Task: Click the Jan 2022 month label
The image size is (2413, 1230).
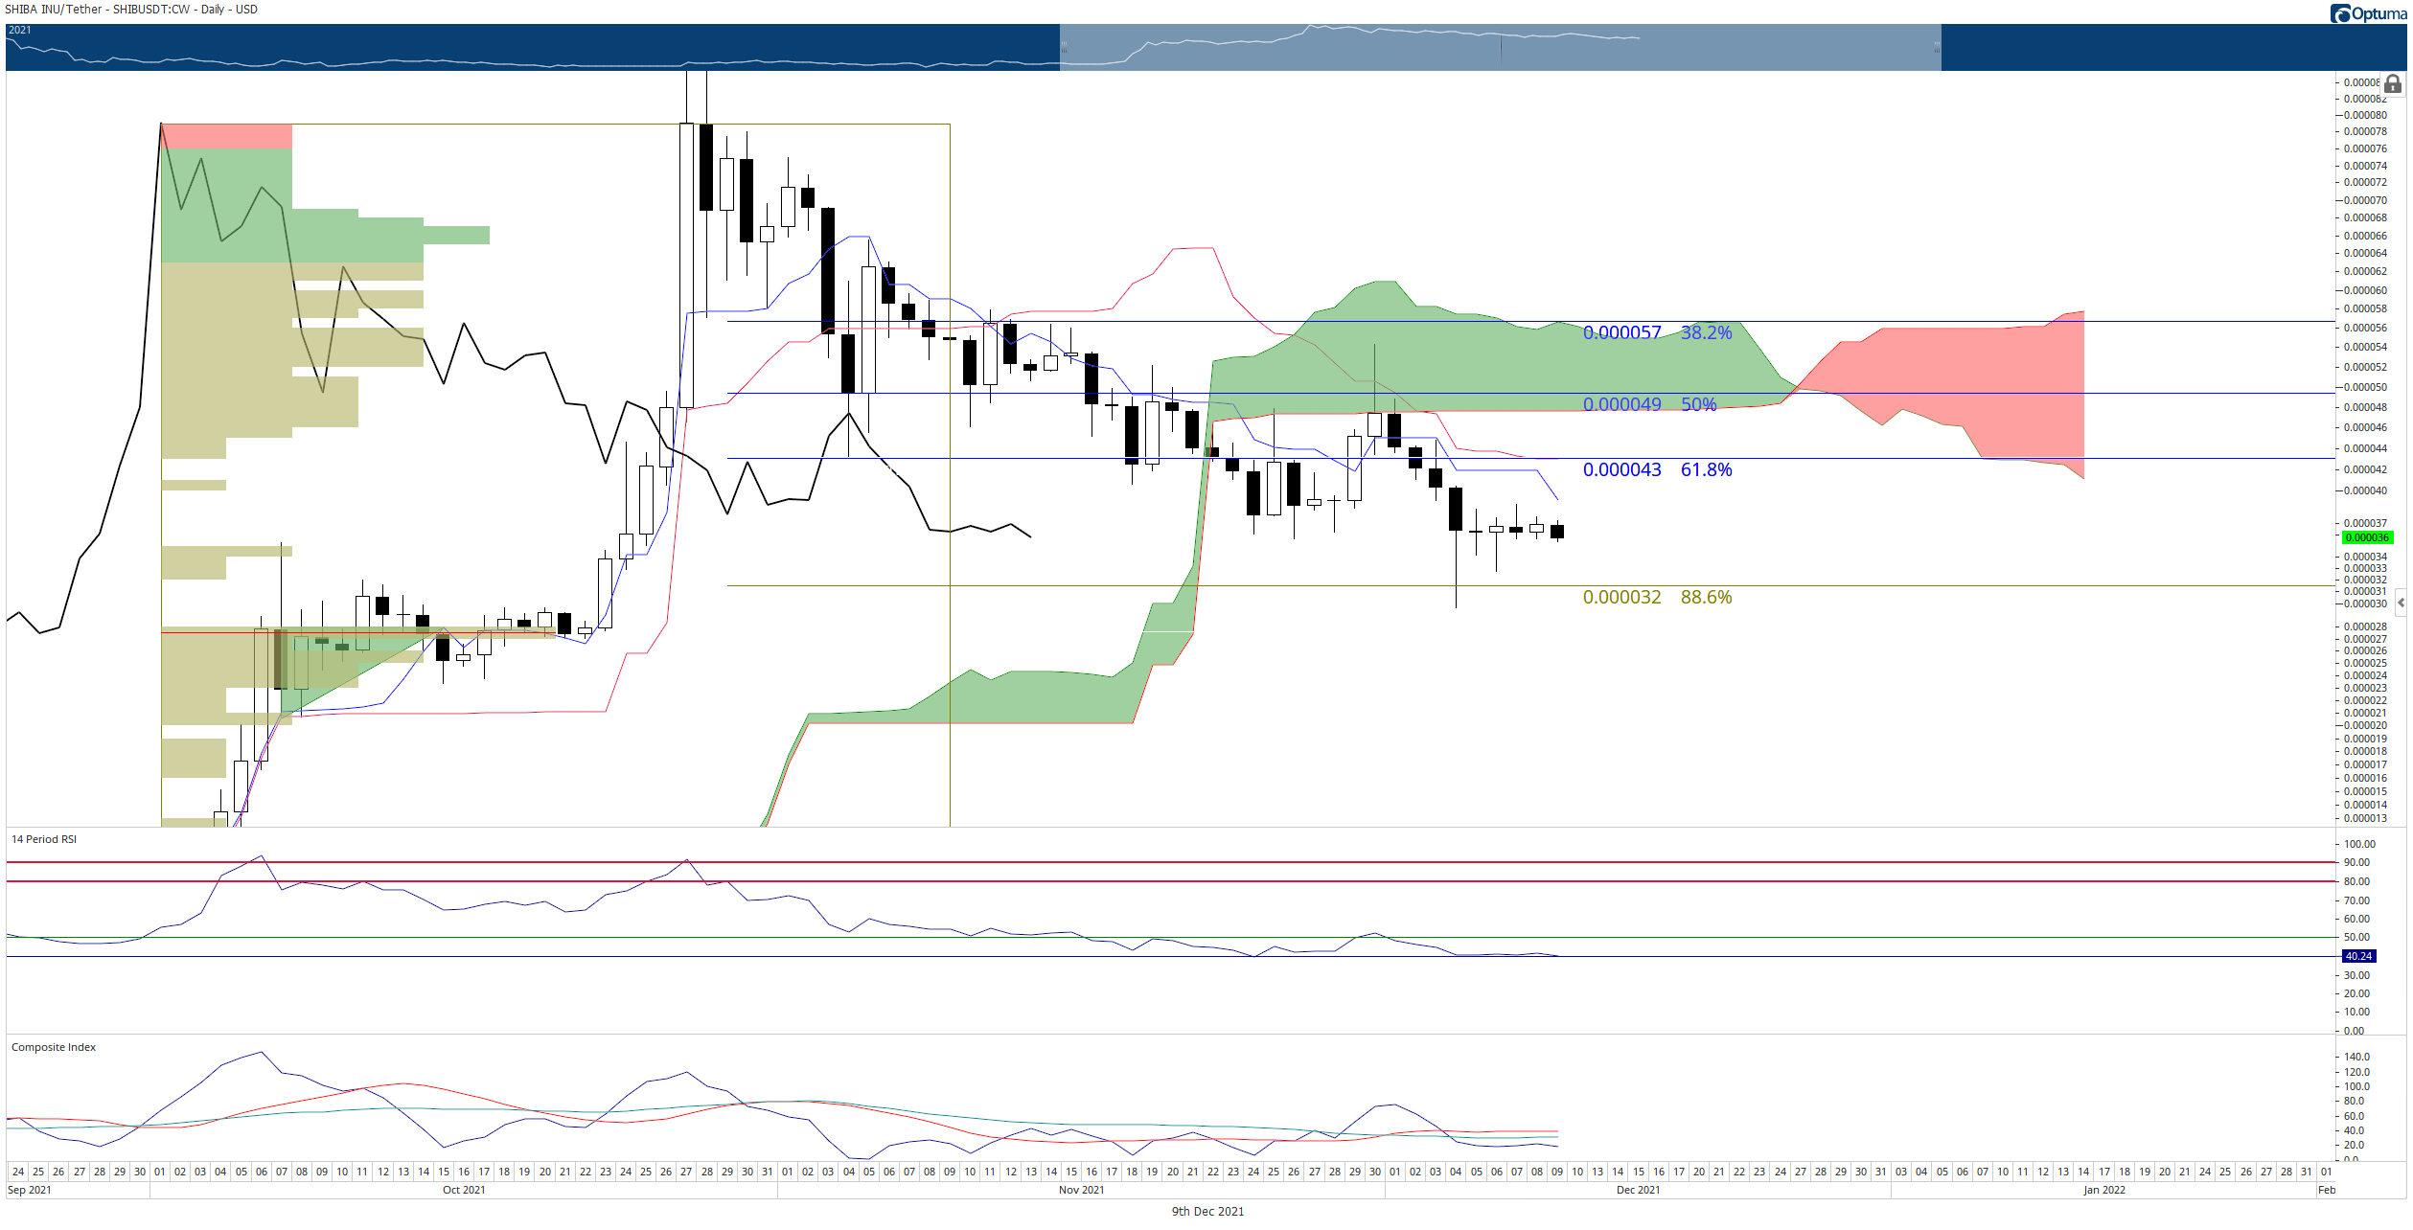Action: (x=2104, y=1190)
